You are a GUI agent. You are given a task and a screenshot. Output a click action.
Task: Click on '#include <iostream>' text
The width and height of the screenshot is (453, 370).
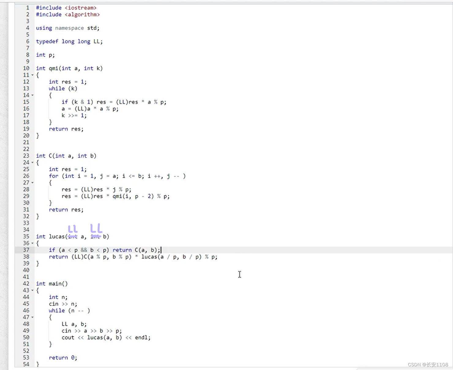click(x=66, y=8)
